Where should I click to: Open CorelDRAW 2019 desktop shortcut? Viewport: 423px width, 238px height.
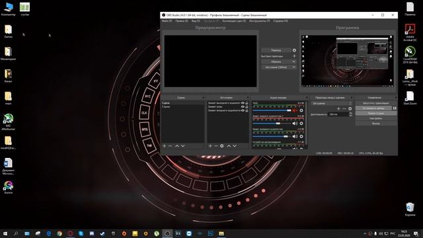pos(410,55)
